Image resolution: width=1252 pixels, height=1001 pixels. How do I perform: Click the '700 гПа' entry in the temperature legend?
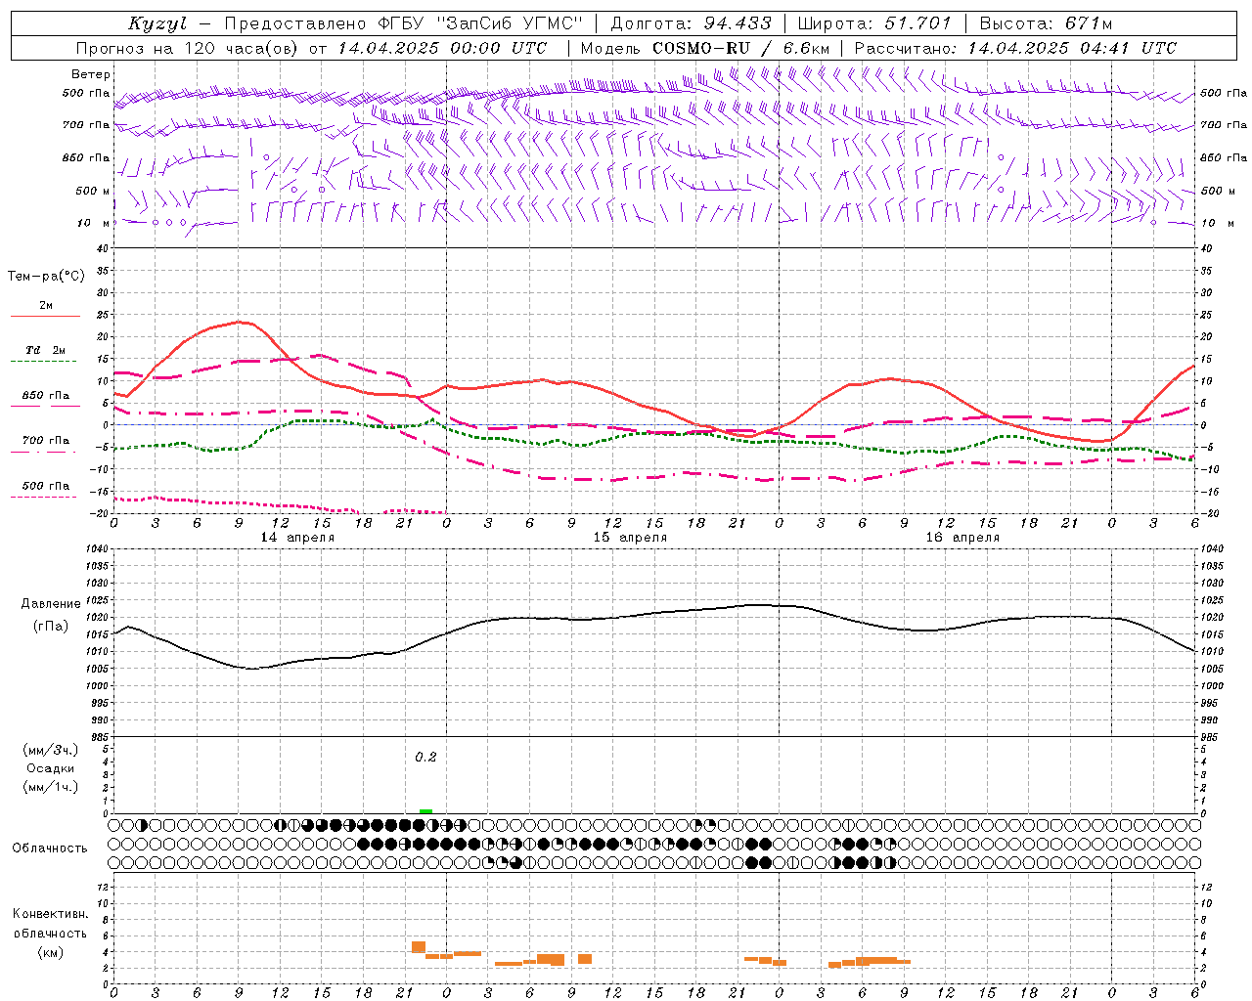coord(46,441)
